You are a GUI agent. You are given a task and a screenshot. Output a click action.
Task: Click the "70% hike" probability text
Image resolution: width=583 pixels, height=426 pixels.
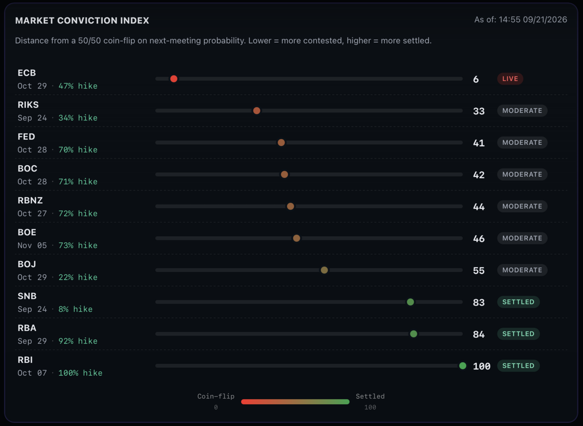(x=78, y=150)
